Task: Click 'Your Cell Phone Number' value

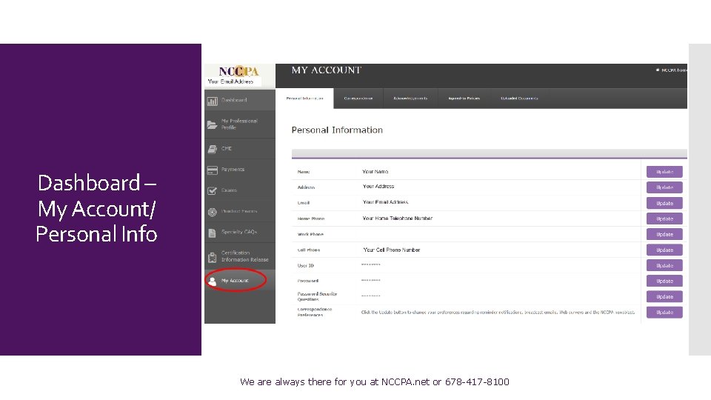Action: pyautogui.click(x=391, y=250)
